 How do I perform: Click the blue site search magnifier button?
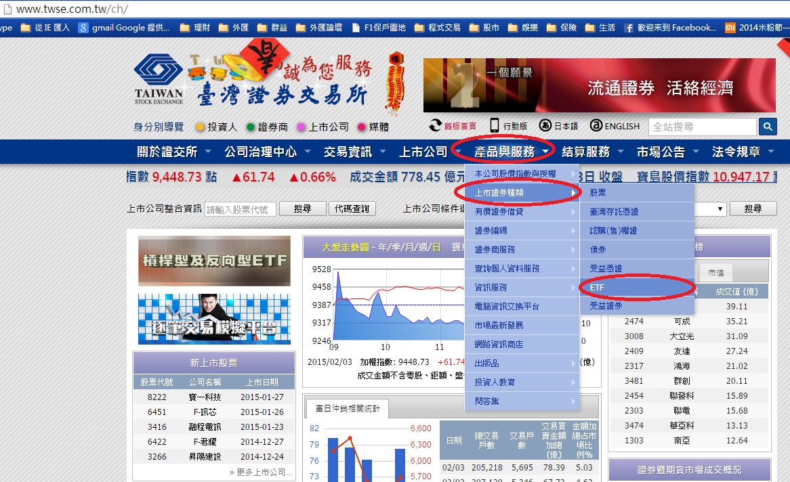pyautogui.click(x=768, y=127)
